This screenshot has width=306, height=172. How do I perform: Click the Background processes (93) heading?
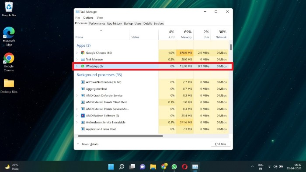pos(99,75)
